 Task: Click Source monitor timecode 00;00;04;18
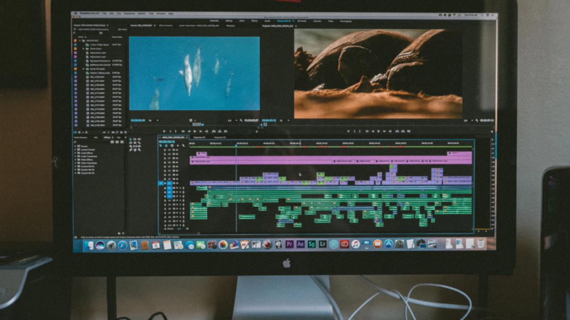138,120
